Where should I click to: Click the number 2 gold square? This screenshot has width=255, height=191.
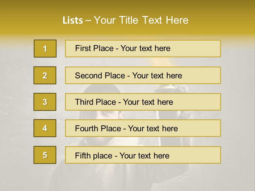(x=45, y=75)
